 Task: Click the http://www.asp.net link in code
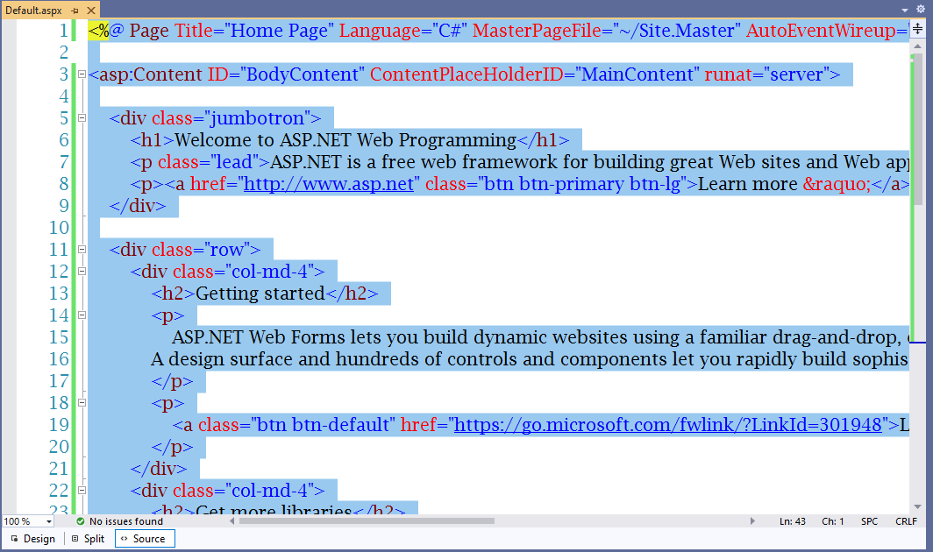[329, 184]
